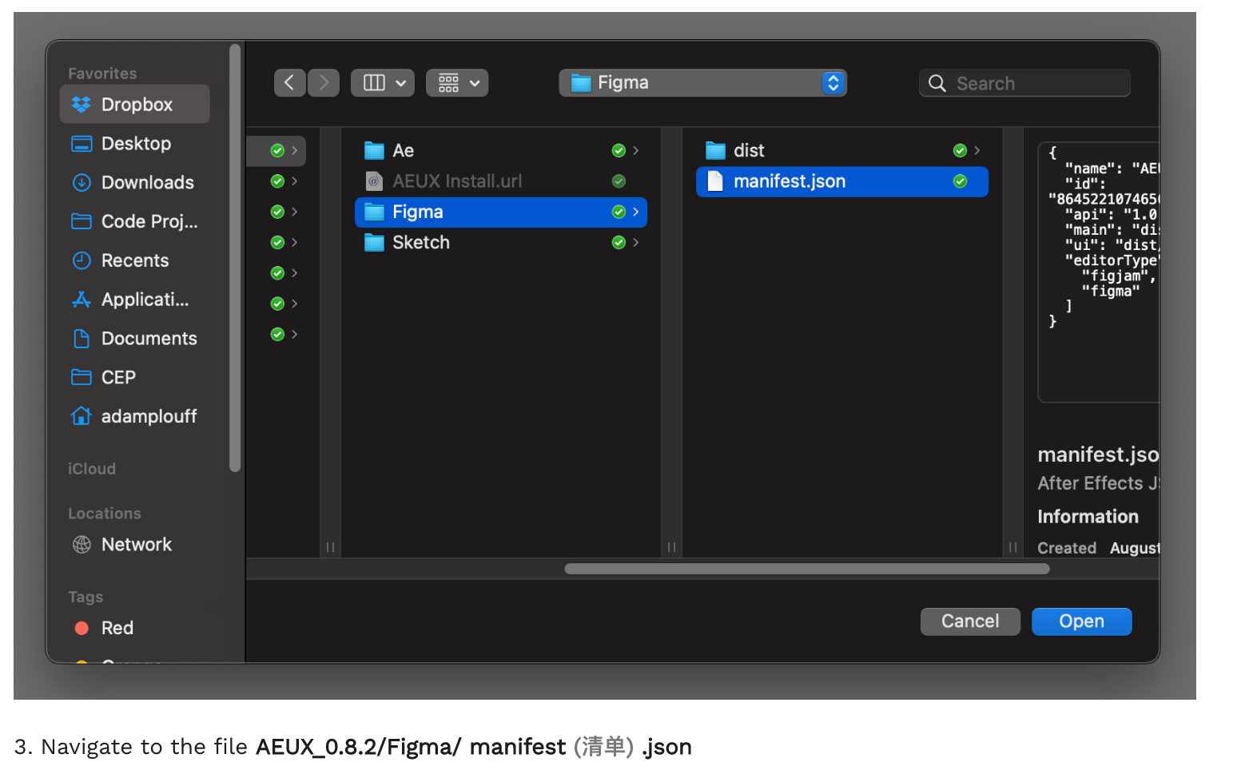The width and height of the screenshot is (1237, 770).
Task: Open the Figma folder path popup
Action: tap(702, 83)
